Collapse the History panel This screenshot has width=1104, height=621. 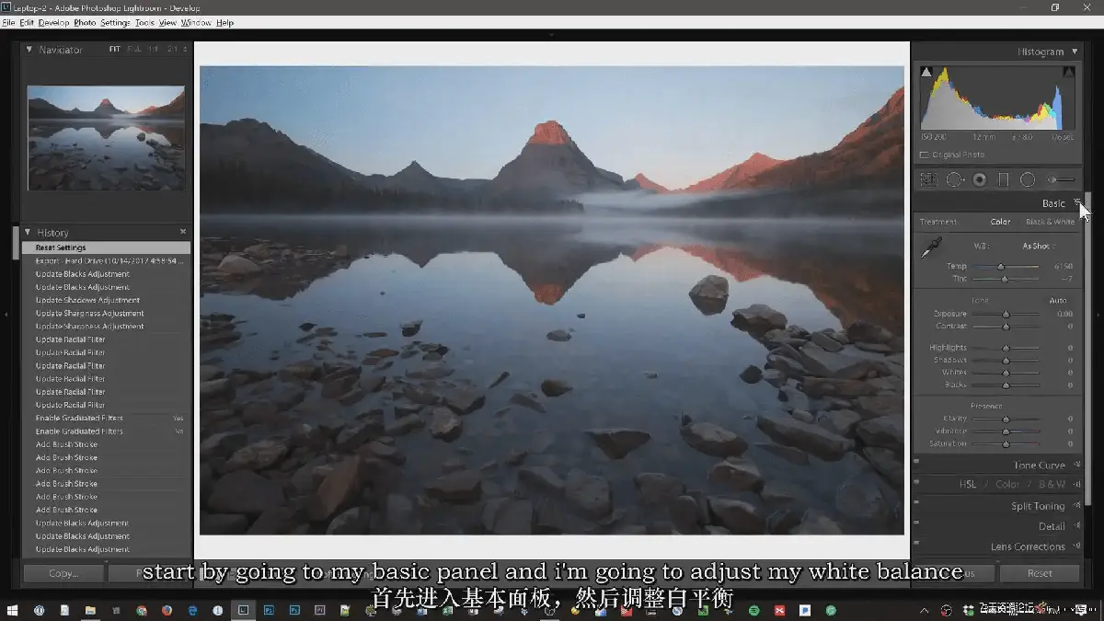29,233
